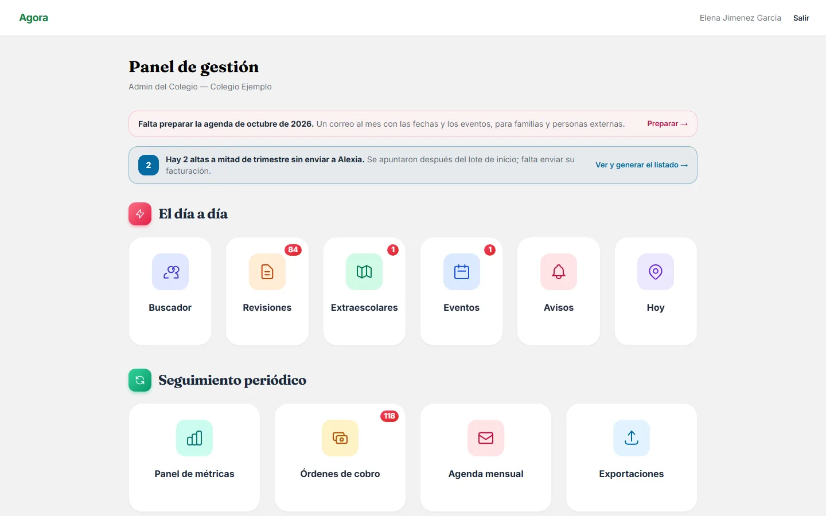This screenshot has height=516, width=826.
Task: Click the Panel de gestión heading
Action: (x=194, y=67)
